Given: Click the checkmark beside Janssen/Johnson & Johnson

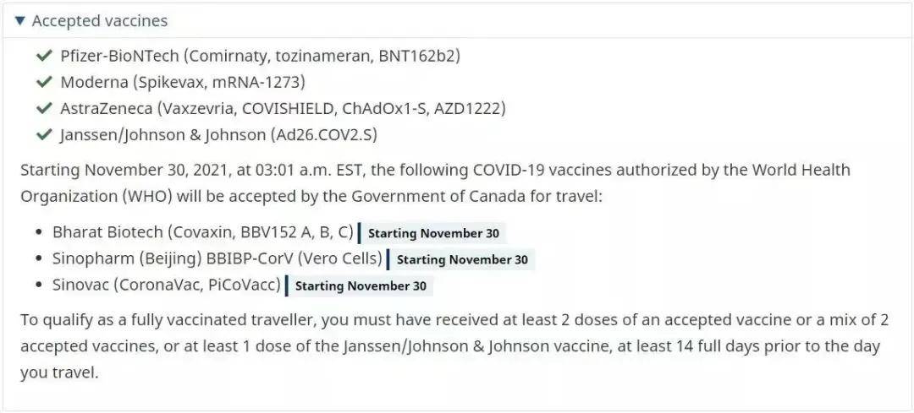Looking at the screenshot, I should pyautogui.click(x=44, y=134).
